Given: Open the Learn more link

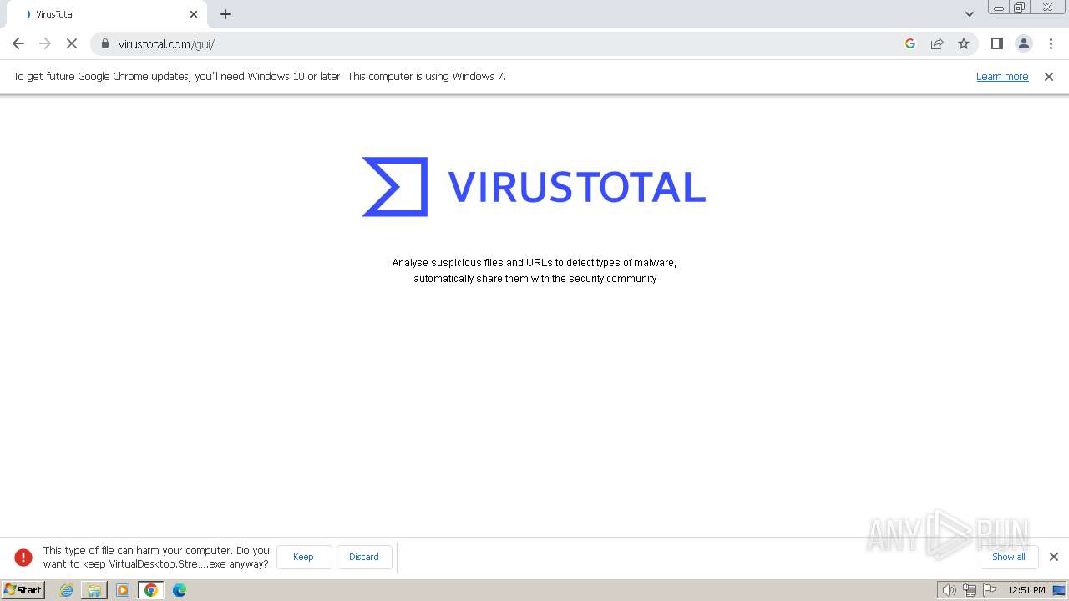Looking at the screenshot, I should click(x=1002, y=76).
